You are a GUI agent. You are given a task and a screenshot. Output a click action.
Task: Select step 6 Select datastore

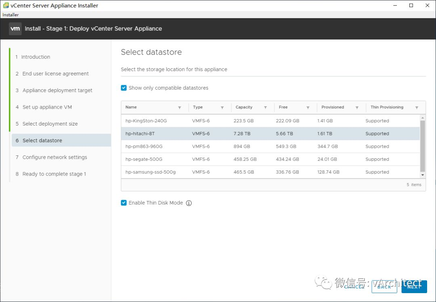pyautogui.click(x=61, y=141)
